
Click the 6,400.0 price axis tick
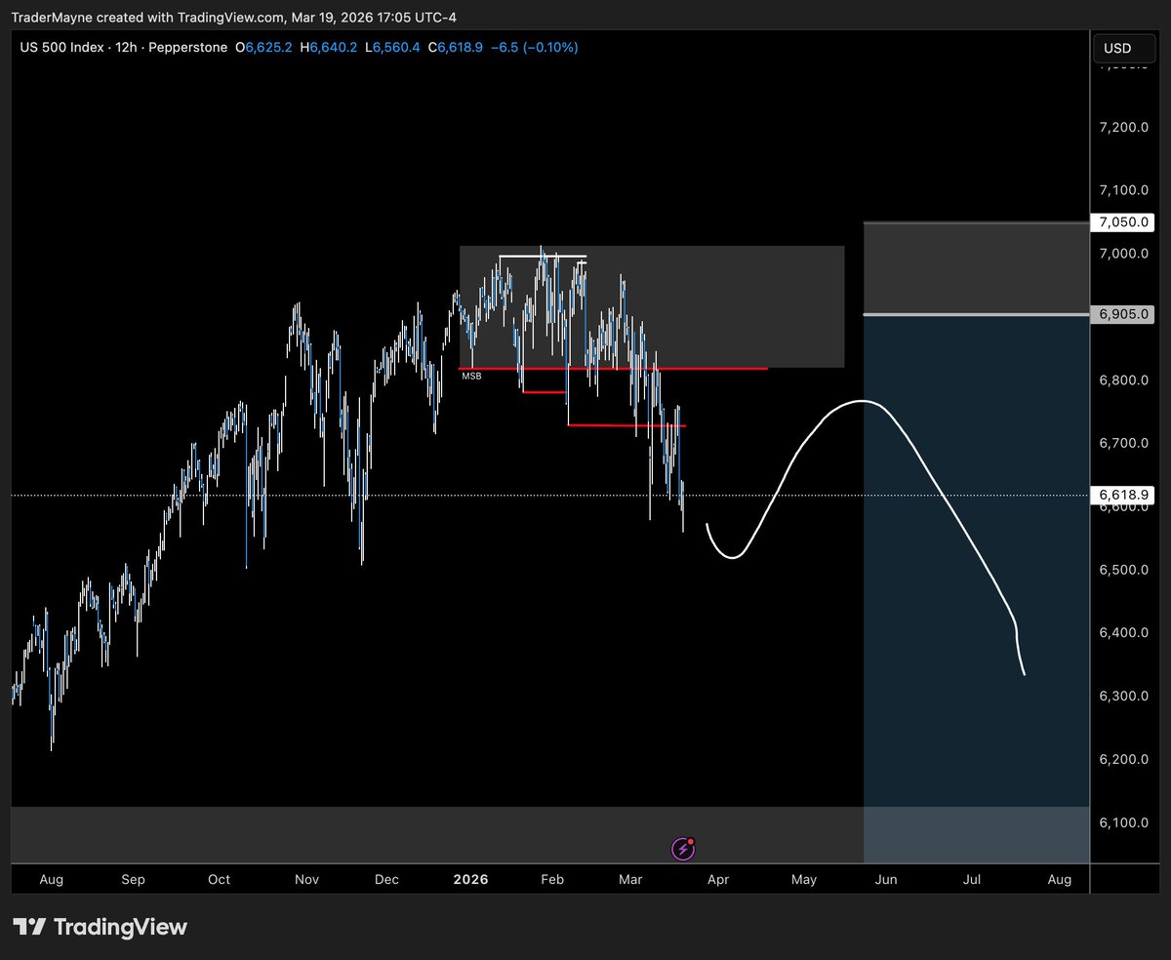click(x=1126, y=633)
